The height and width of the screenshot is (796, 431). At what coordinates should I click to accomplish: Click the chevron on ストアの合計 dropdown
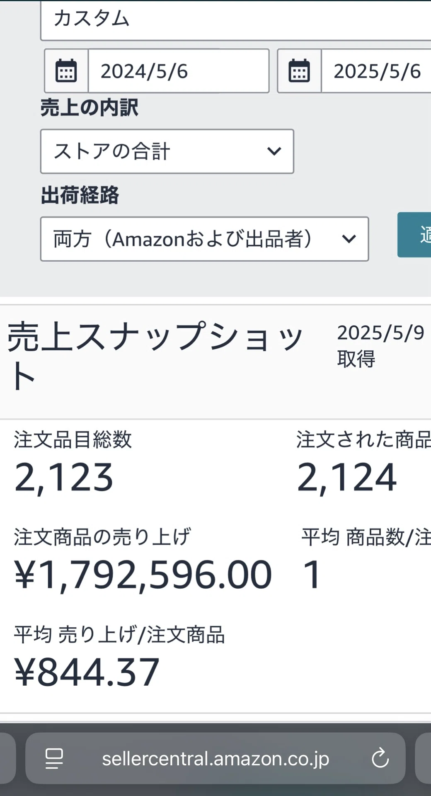pos(274,151)
